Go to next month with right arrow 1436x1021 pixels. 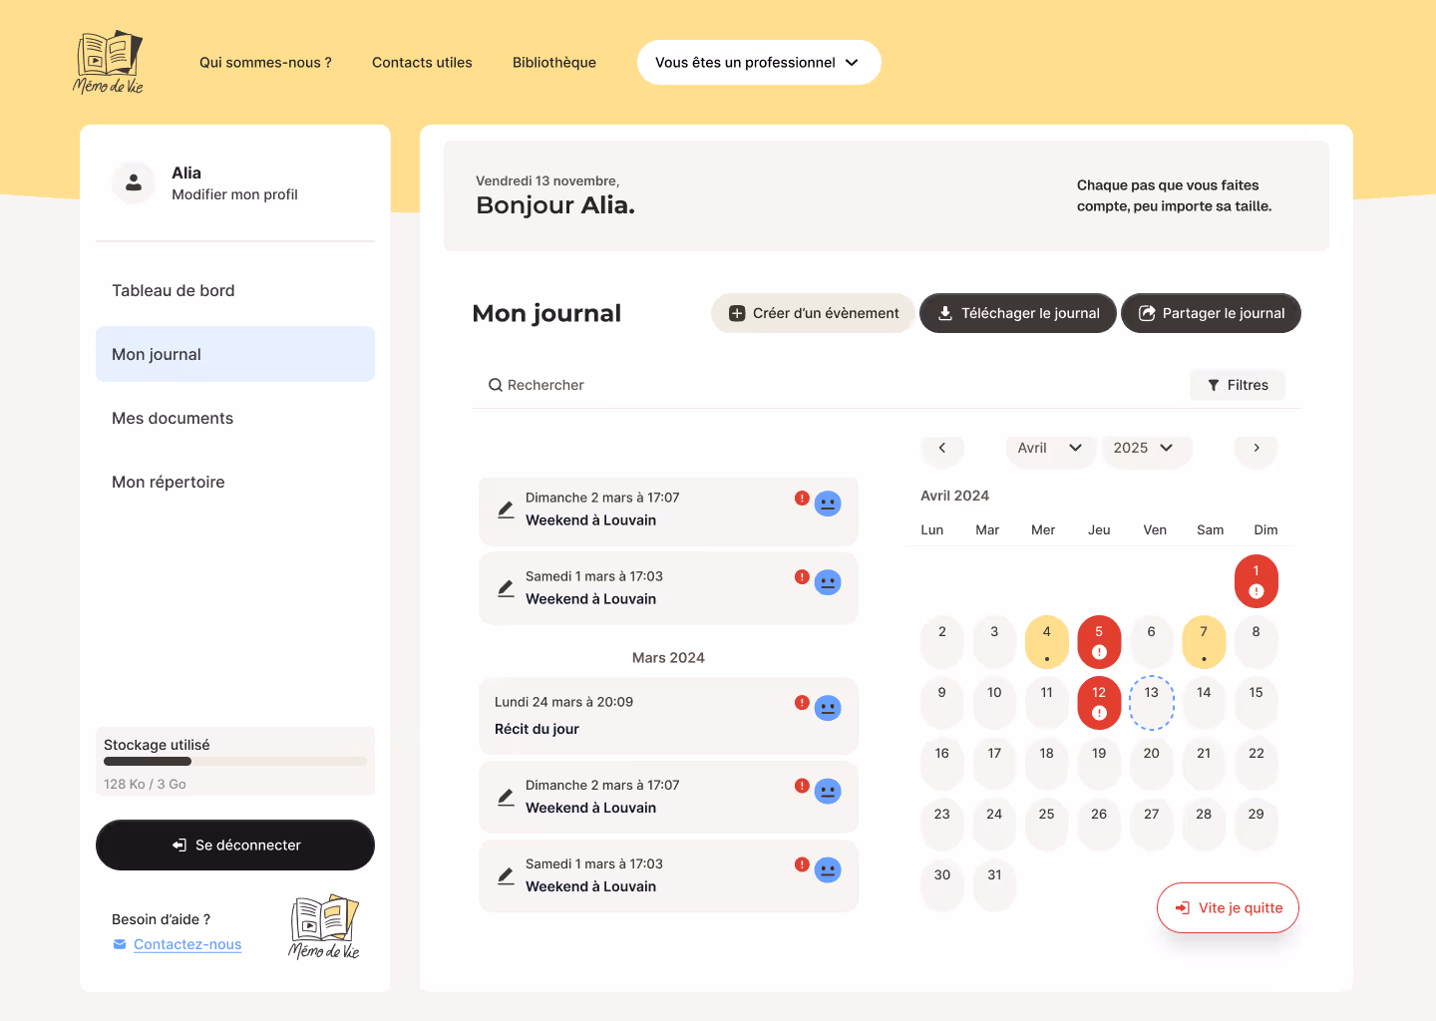point(1256,448)
